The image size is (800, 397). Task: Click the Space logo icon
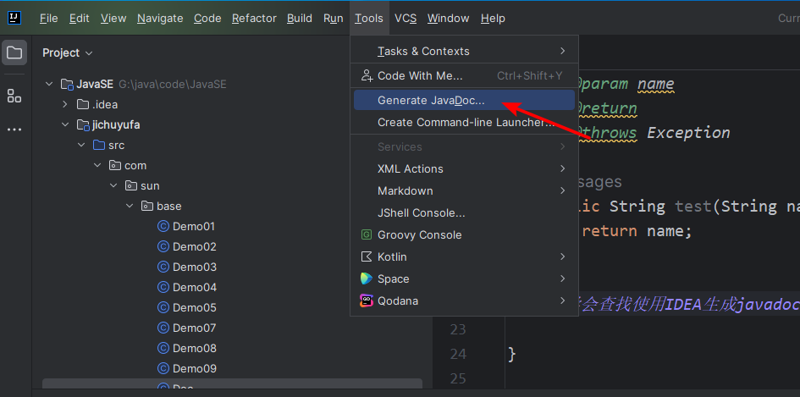coord(367,278)
